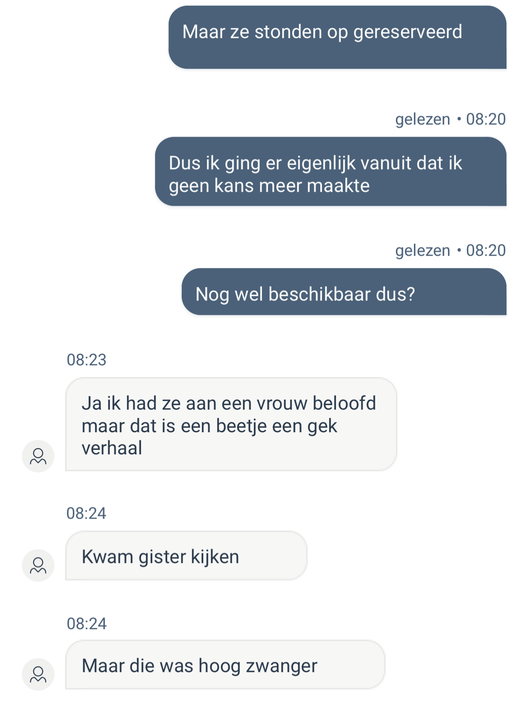The width and height of the screenshot is (528, 716).
Task: Tap the word 'beschikbaar' in the sent message
Action: point(319,294)
